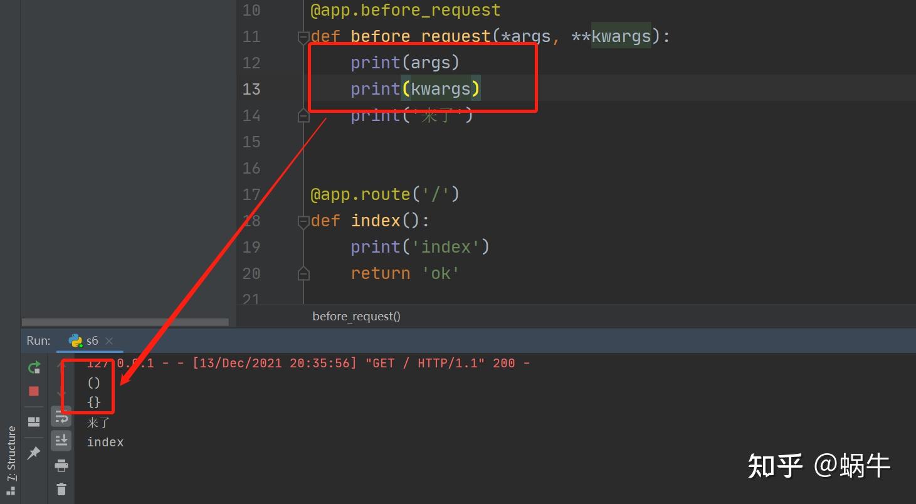Pin the s6 Run tab
The width and height of the screenshot is (916, 504).
[34, 453]
